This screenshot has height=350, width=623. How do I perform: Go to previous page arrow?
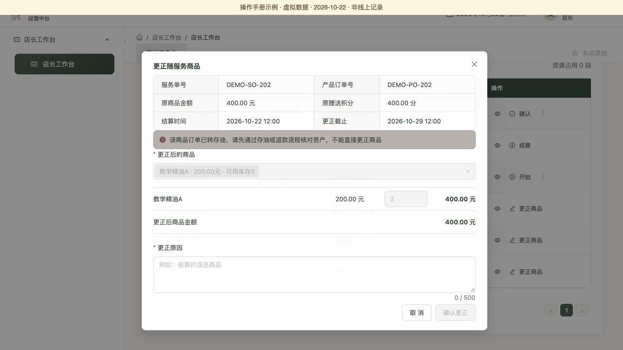(550, 310)
